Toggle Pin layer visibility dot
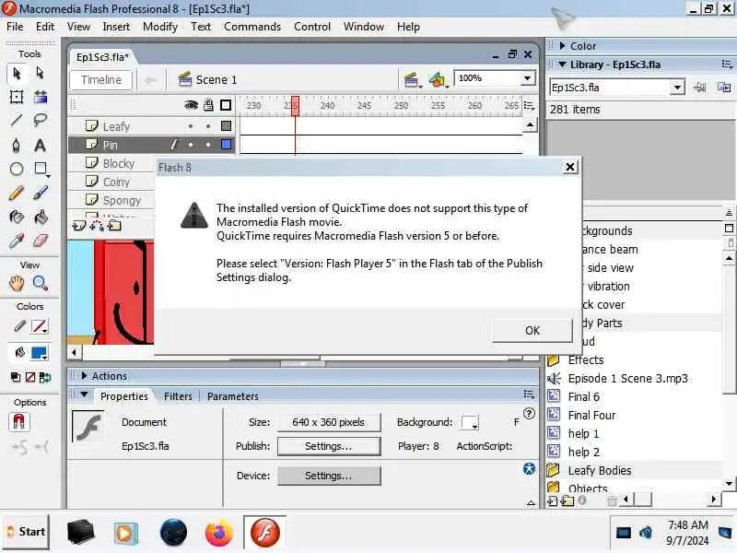 pyautogui.click(x=191, y=145)
